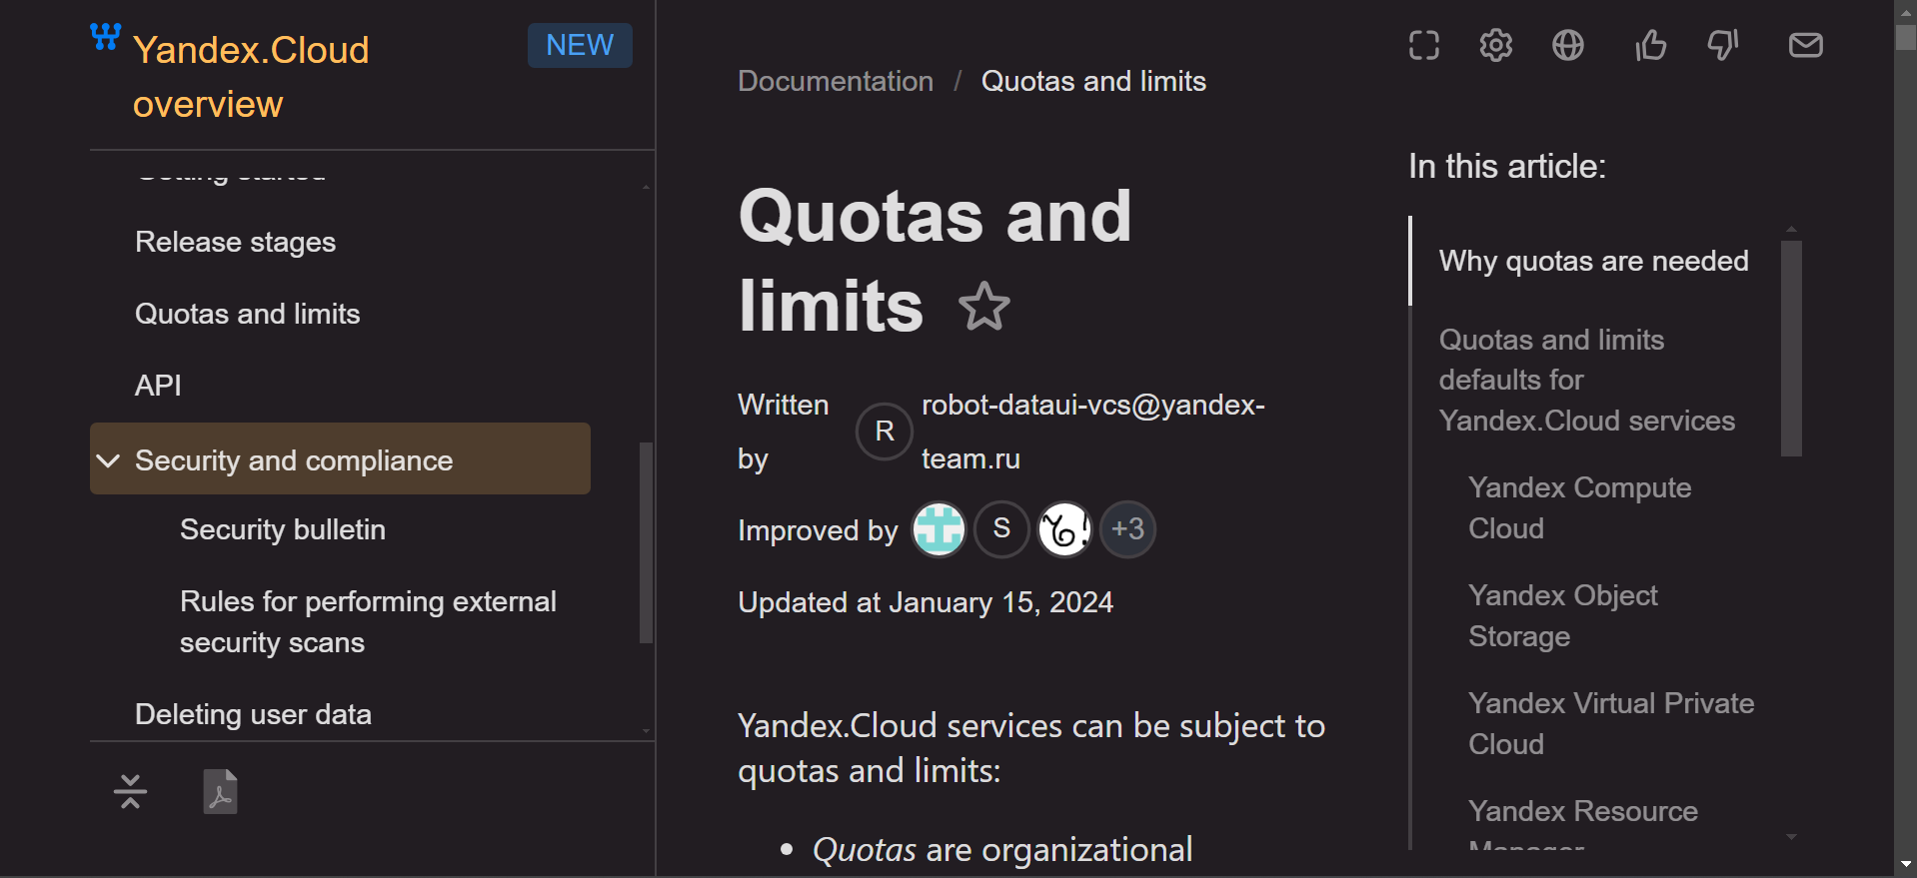
Task: Open the settings gear icon
Action: (1496, 45)
